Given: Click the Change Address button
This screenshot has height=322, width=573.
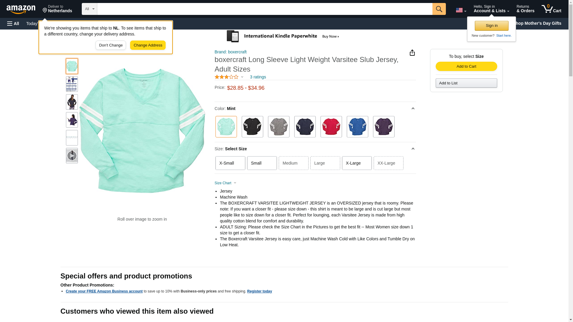Looking at the screenshot, I should (148, 45).
